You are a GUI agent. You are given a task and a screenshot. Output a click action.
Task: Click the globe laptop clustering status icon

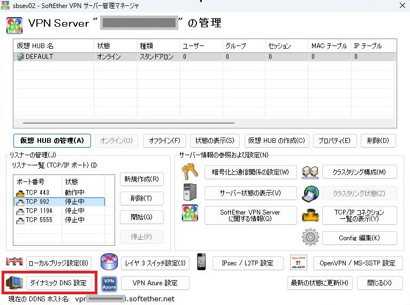pos(310,194)
